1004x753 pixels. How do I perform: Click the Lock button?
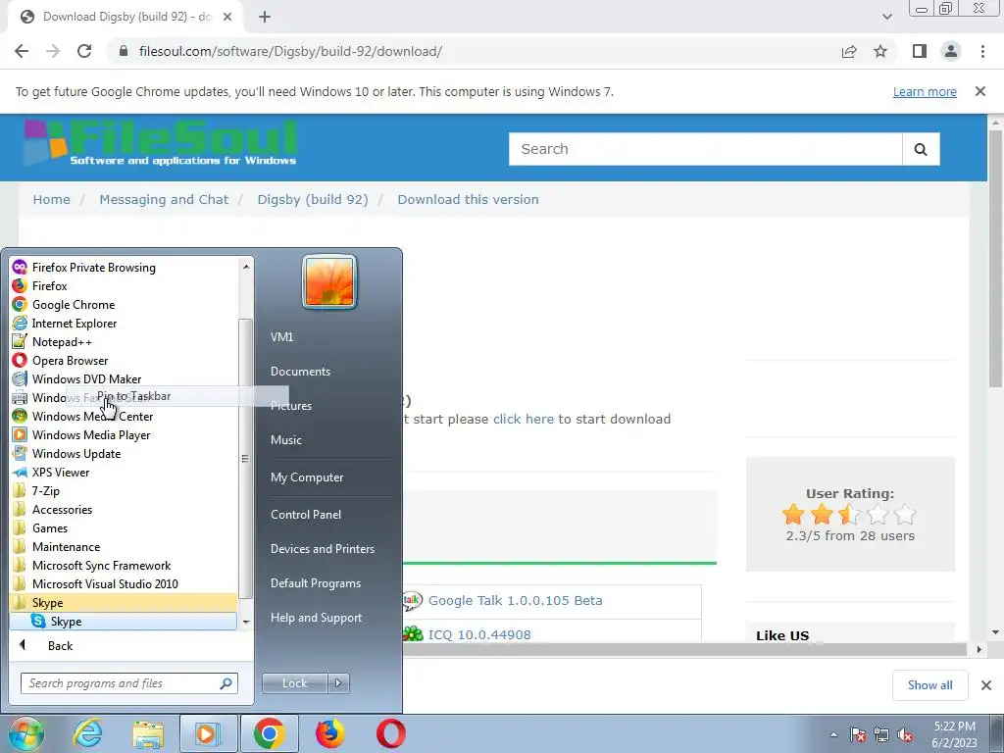coord(294,683)
